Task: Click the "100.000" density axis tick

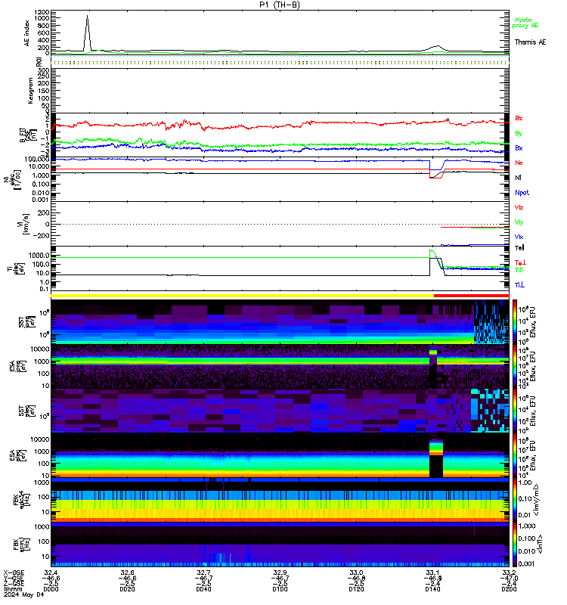Action: tap(36, 159)
